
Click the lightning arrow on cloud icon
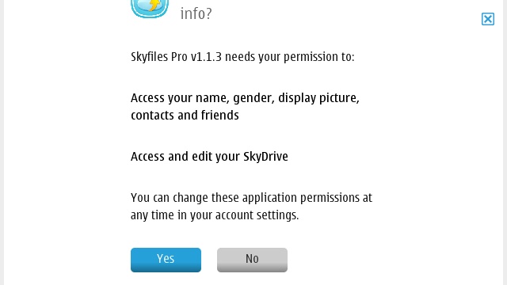pyautogui.click(x=155, y=5)
